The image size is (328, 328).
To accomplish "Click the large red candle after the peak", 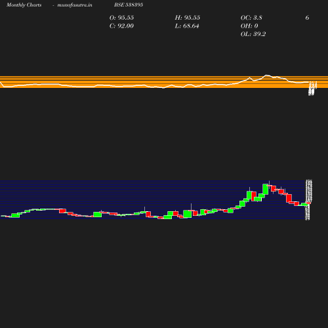I will tap(289, 198).
